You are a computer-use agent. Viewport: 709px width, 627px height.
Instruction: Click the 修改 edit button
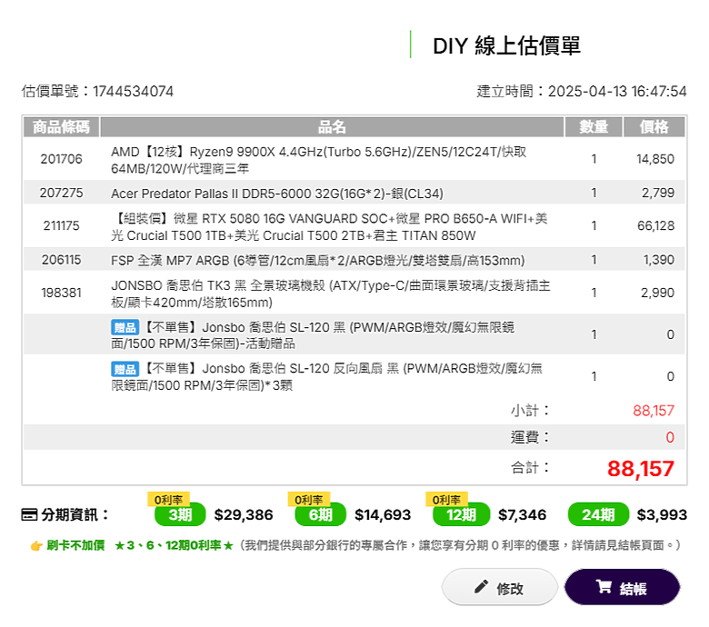[x=499, y=587]
